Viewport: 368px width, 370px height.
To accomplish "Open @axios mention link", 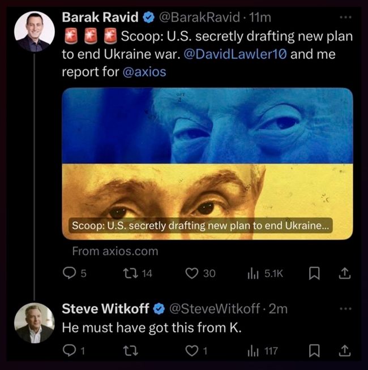I will tap(144, 72).
